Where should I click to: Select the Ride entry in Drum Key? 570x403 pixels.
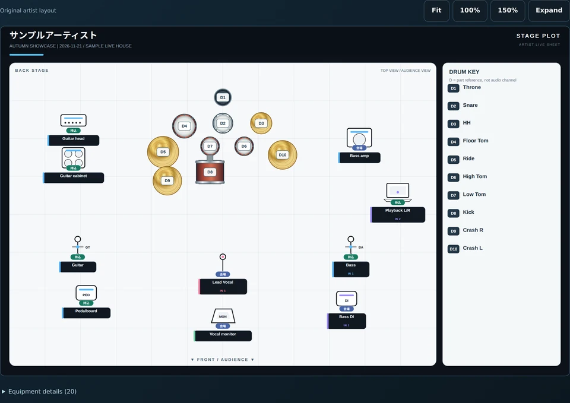(461, 159)
